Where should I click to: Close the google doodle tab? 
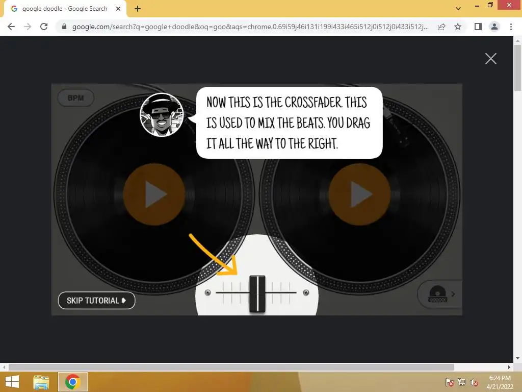[118, 9]
